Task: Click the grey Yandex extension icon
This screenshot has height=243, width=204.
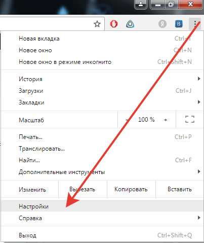Action: coord(162,24)
